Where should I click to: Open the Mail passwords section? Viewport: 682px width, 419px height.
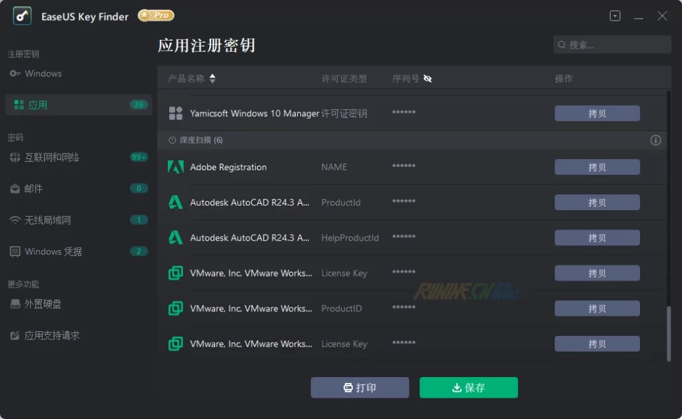point(33,189)
